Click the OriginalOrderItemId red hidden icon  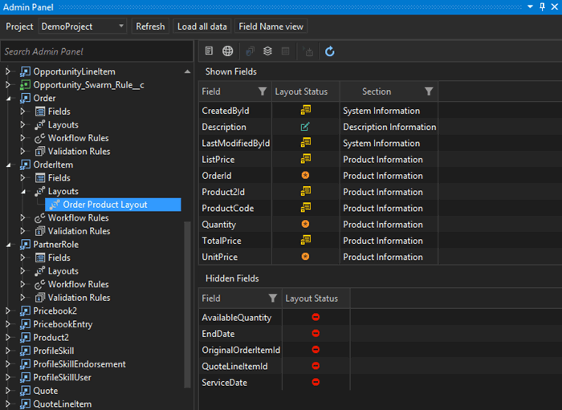pyautogui.click(x=316, y=350)
